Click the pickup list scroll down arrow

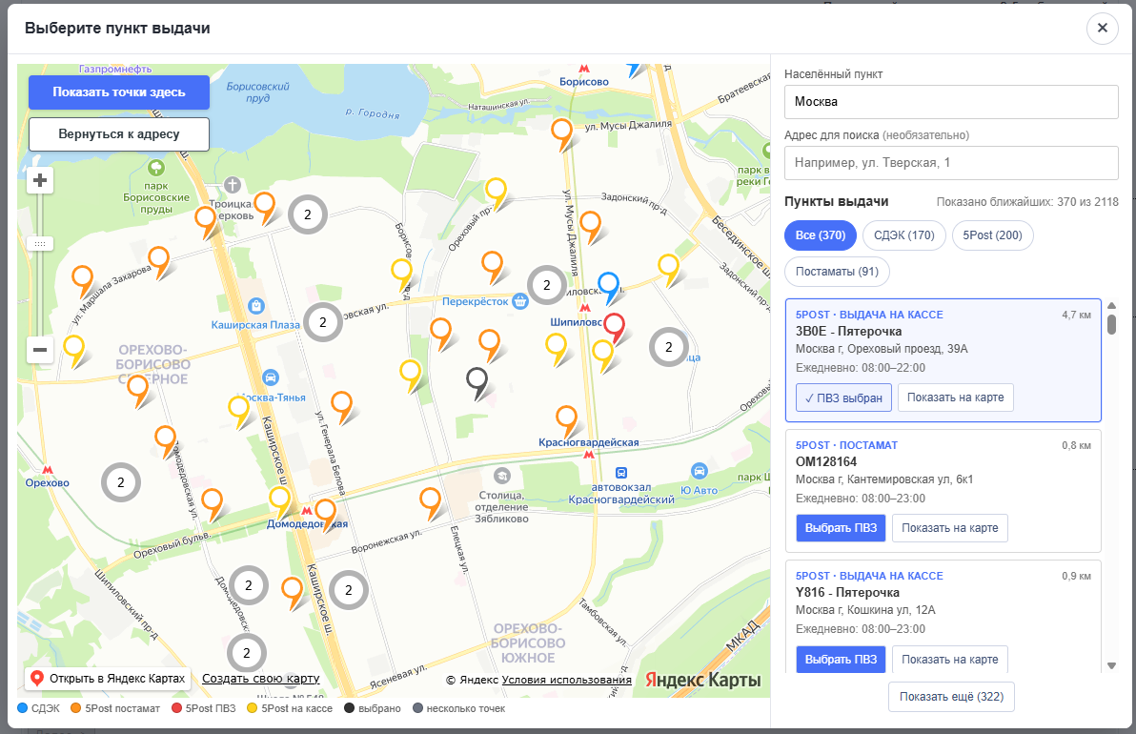point(1111,666)
